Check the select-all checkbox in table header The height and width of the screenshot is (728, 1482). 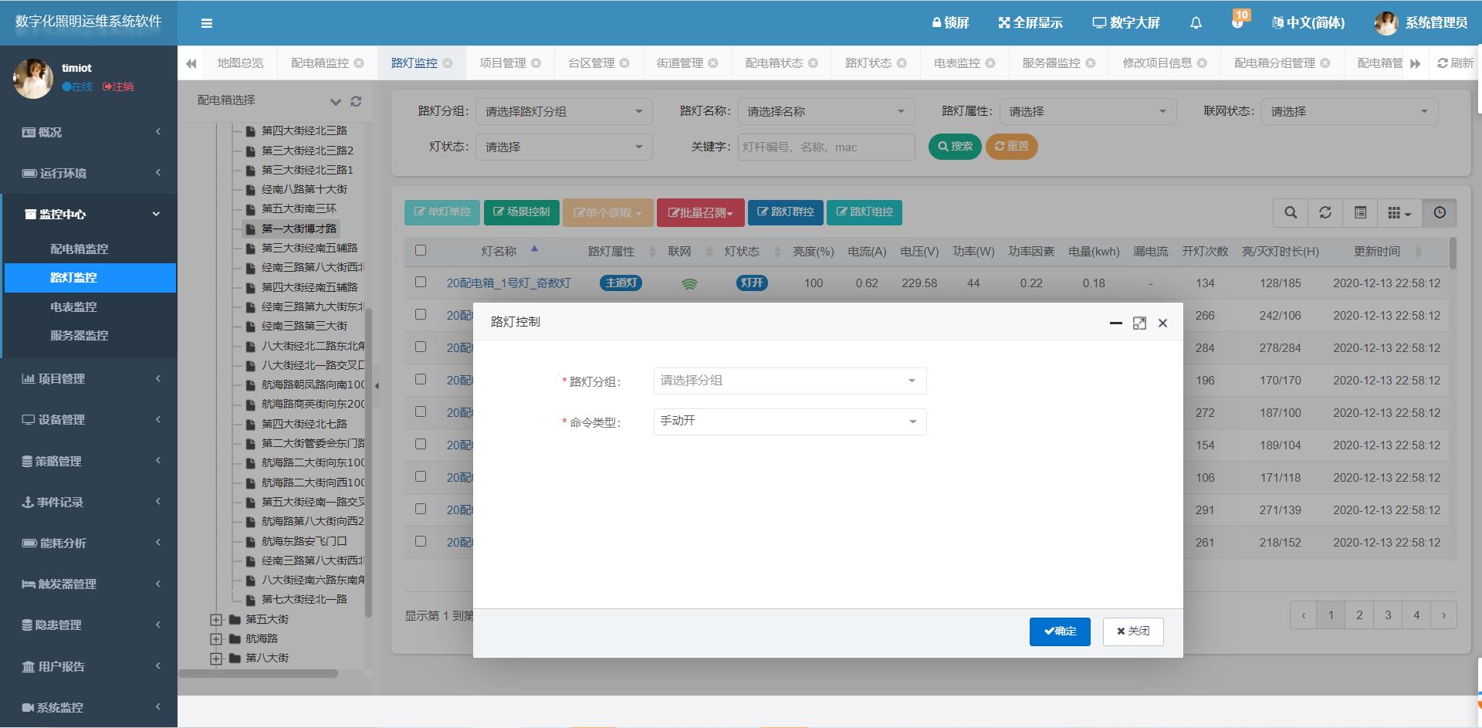tap(421, 250)
